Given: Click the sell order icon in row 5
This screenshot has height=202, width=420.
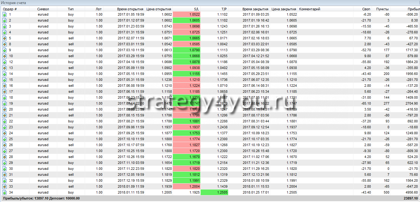Looking at the screenshot, I should pyautogui.click(x=5, y=38).
